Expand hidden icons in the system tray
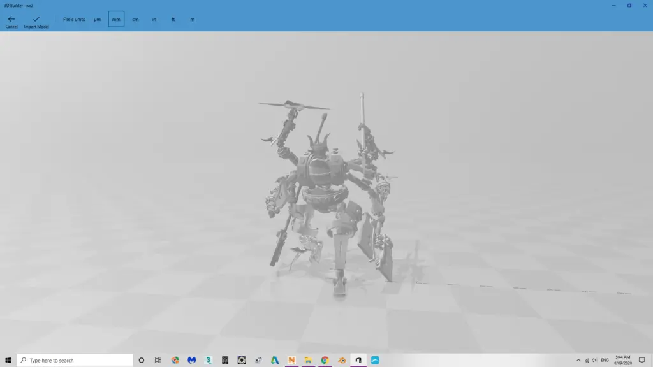The image size is (653, 367). click(x=577, y=360)
